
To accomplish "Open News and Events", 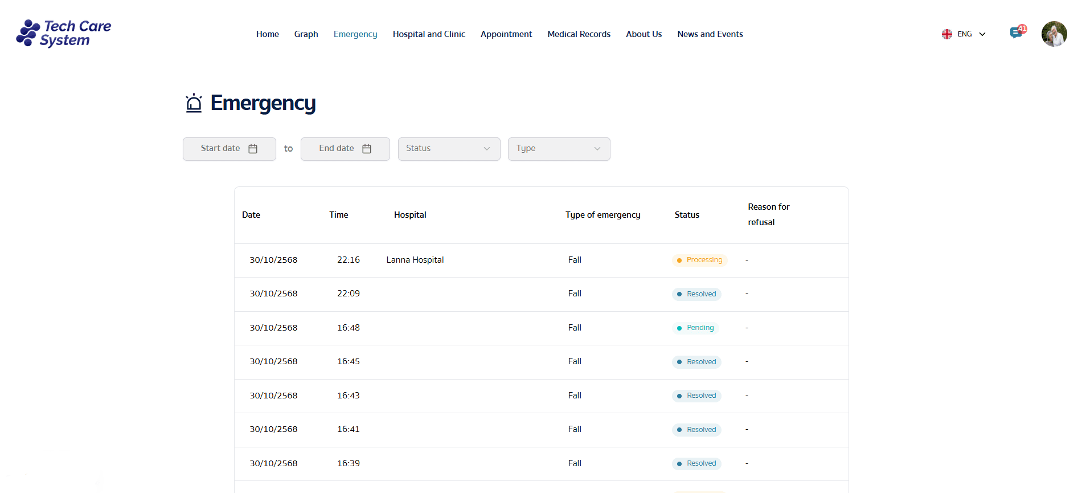I will 710,34.
